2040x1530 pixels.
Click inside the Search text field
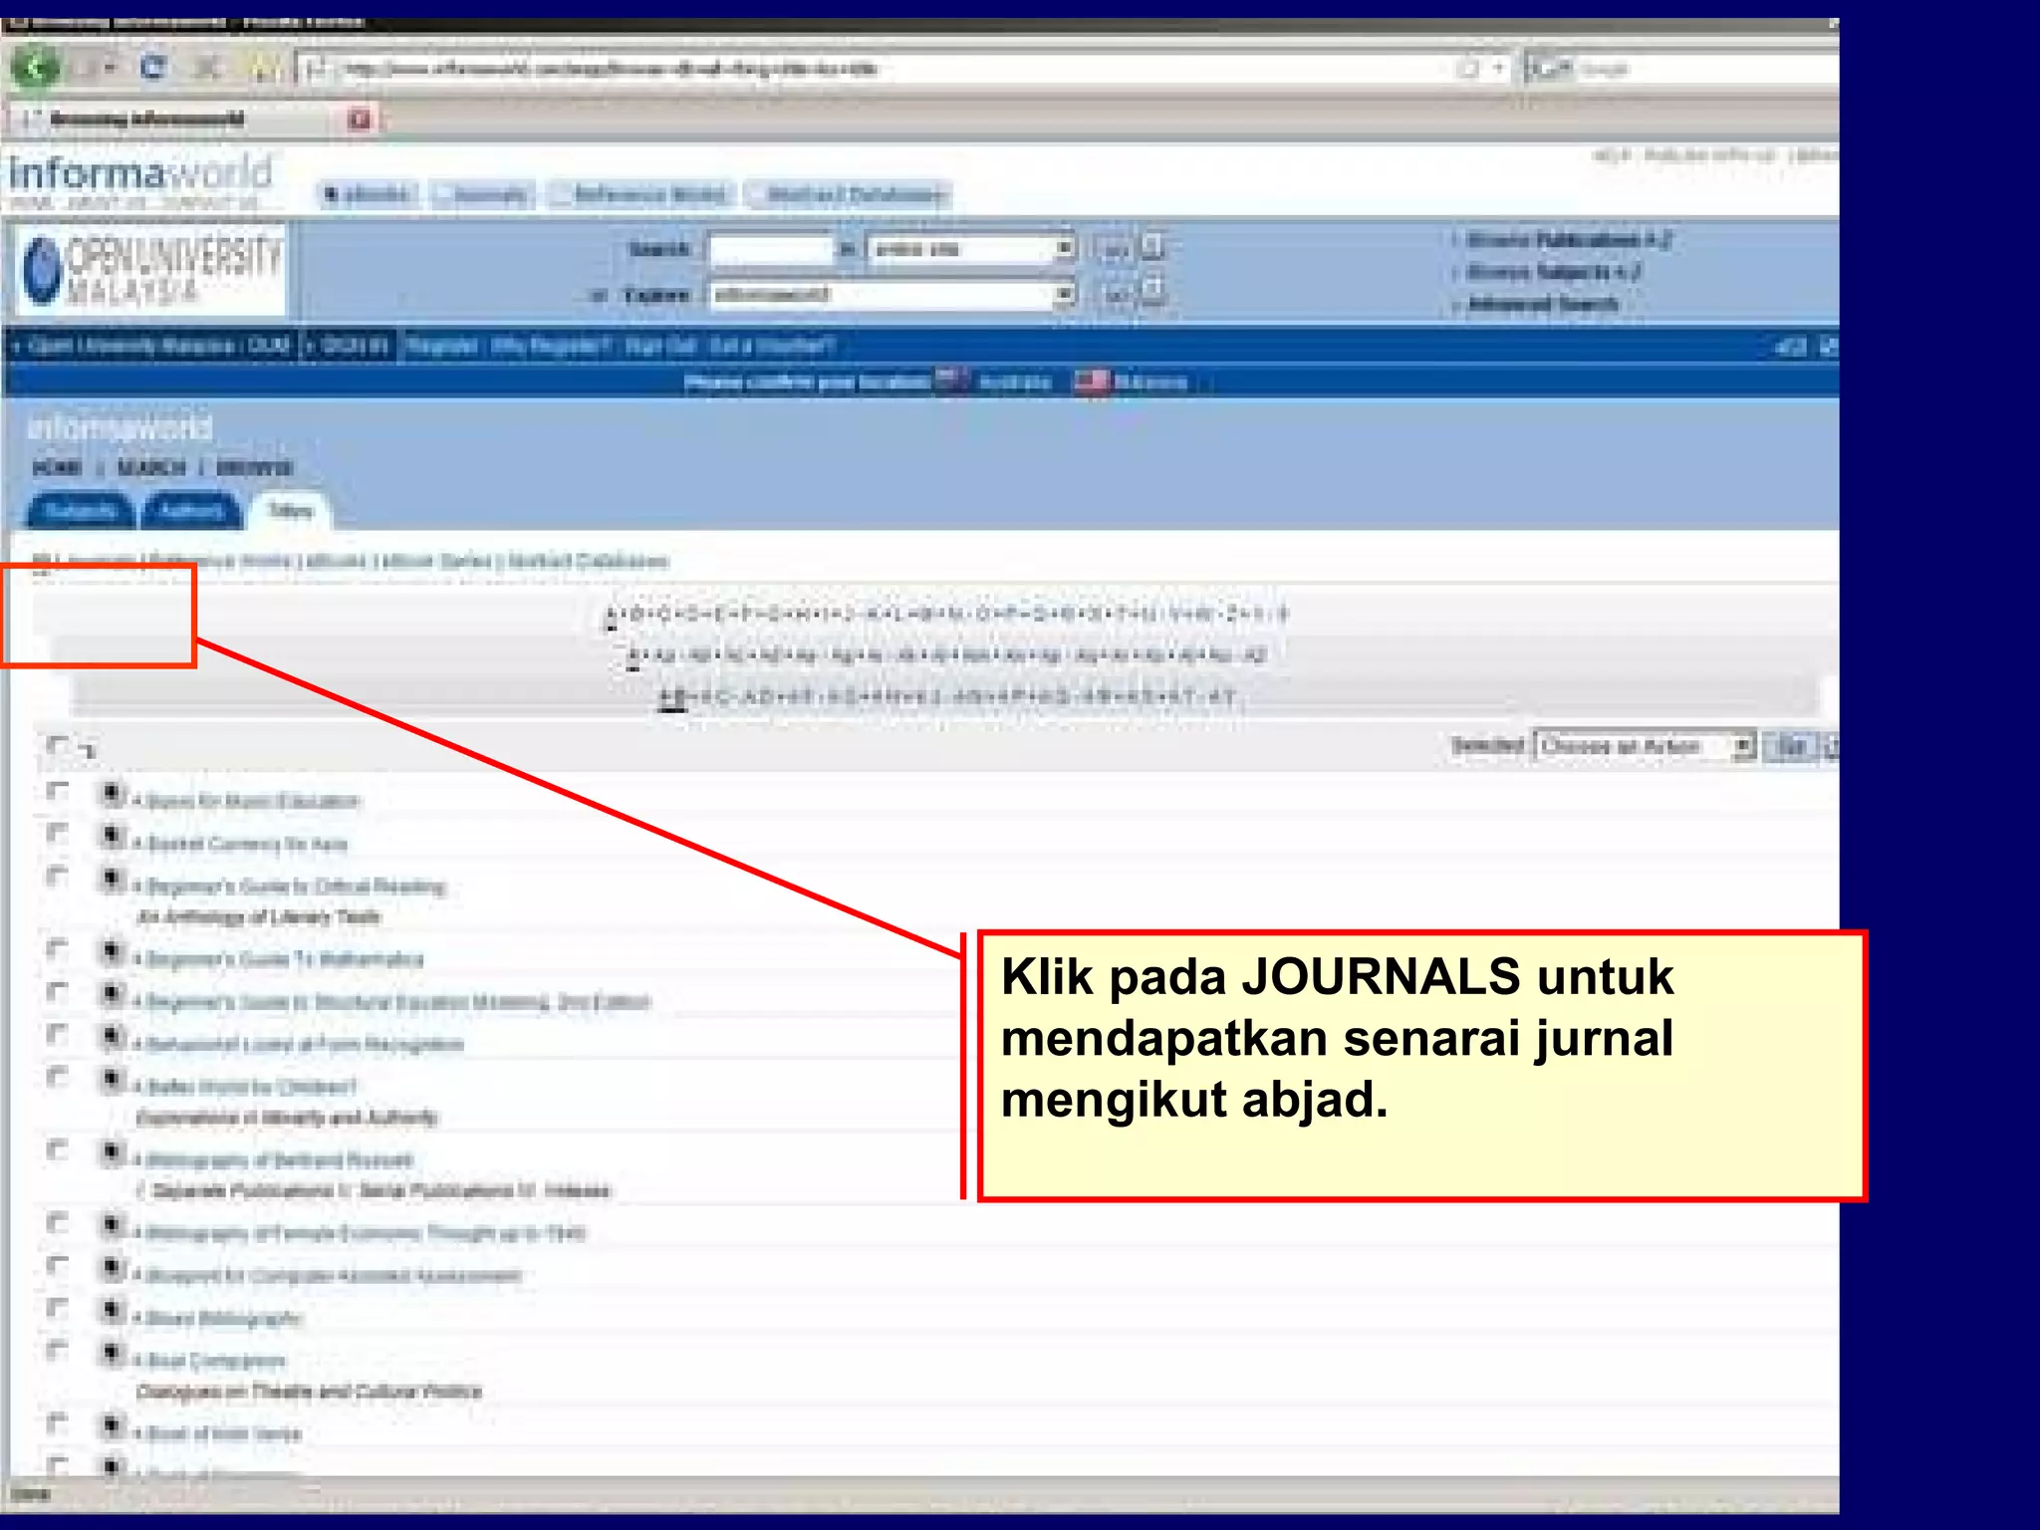pos(770,249)
